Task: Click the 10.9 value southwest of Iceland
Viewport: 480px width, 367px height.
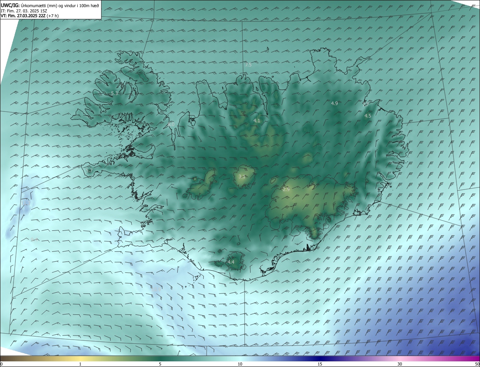Action: click(x=156, y=289)
